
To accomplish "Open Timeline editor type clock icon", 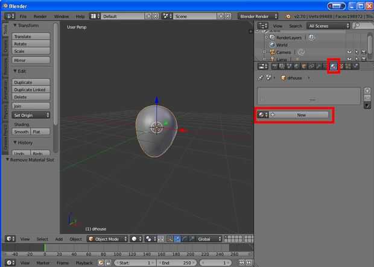I will tap(10, 263).
